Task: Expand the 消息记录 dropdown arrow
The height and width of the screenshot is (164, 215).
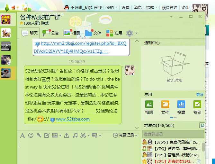Action: pyautogui.click(x=136, y=136)
